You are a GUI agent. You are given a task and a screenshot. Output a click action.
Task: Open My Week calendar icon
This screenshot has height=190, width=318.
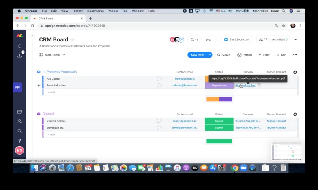tap(19, 112)
